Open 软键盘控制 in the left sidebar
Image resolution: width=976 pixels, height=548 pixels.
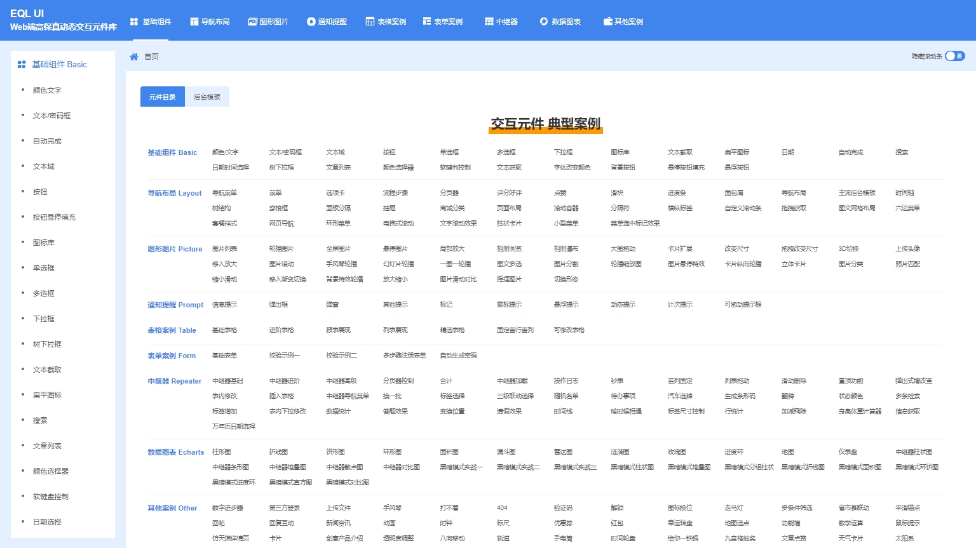point(51,497)
